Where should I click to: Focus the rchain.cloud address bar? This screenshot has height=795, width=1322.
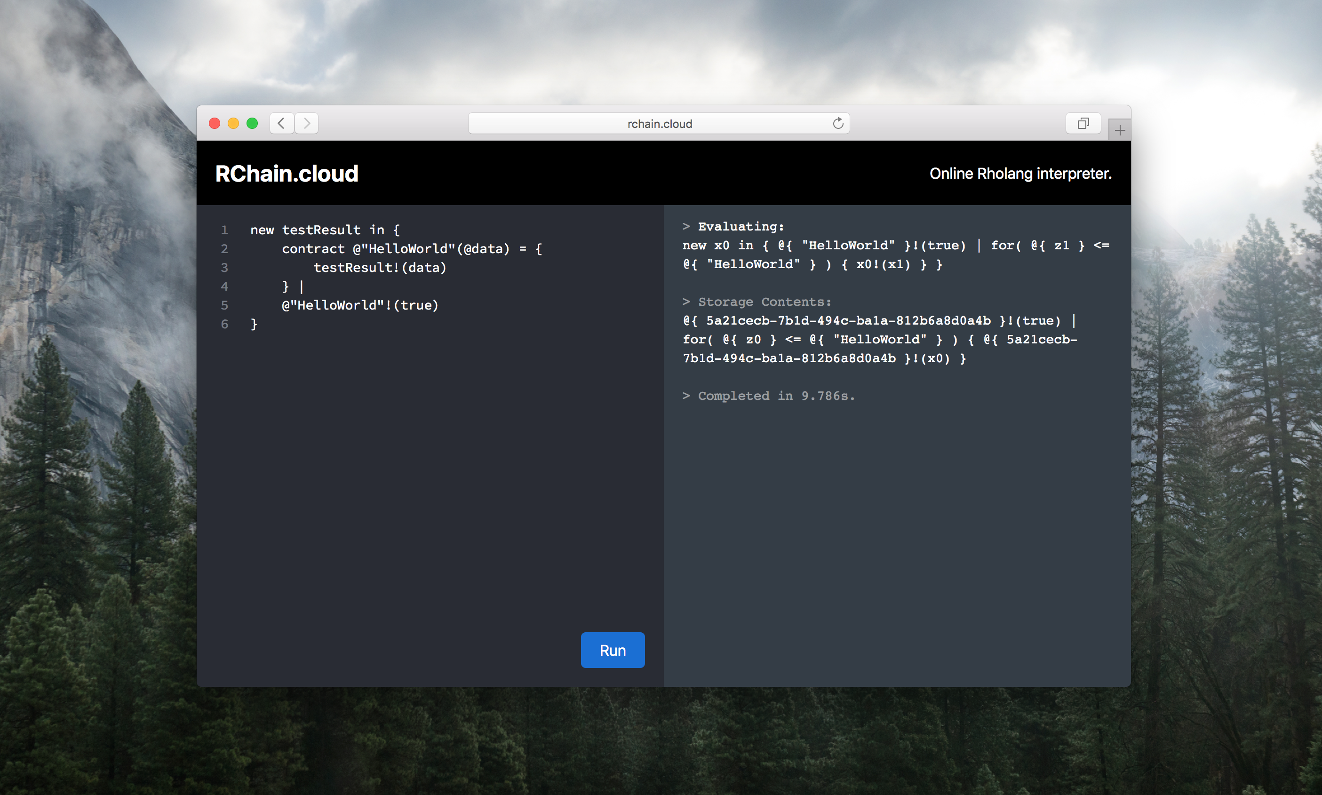[x=659, y=124]
